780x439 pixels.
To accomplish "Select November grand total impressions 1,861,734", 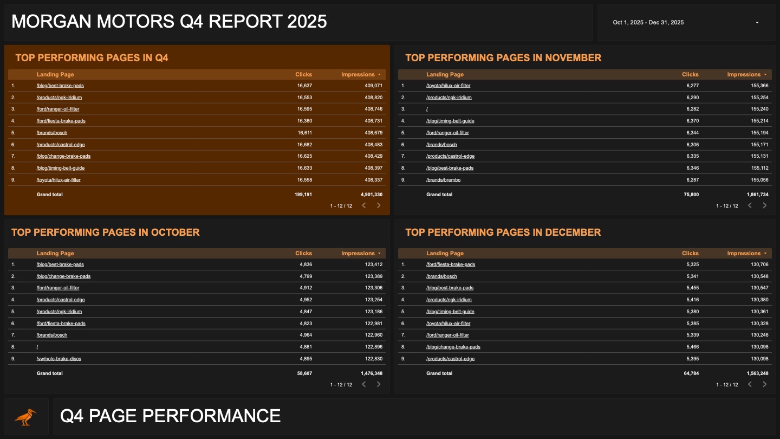I will point(757,195).
